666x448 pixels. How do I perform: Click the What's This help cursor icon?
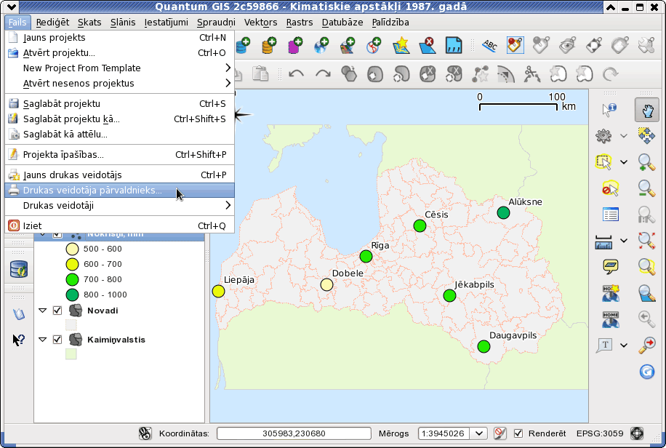point(19,340)
